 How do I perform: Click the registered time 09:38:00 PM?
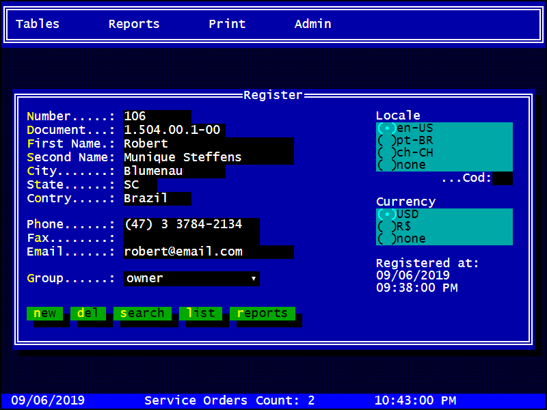point(417,288)
